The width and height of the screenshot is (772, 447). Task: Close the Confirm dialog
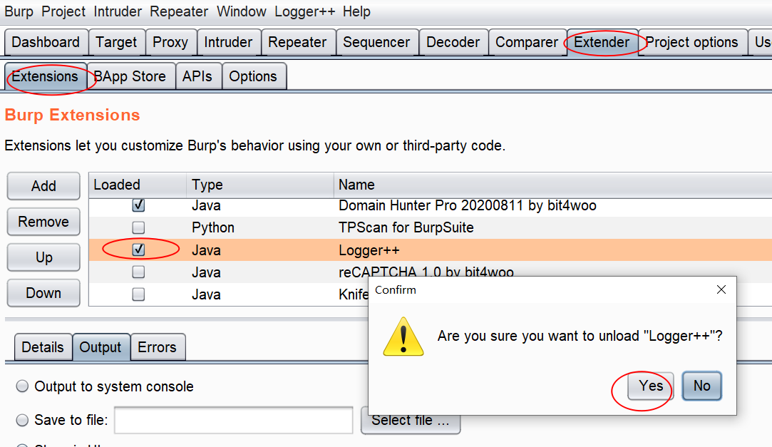point(721,289)
